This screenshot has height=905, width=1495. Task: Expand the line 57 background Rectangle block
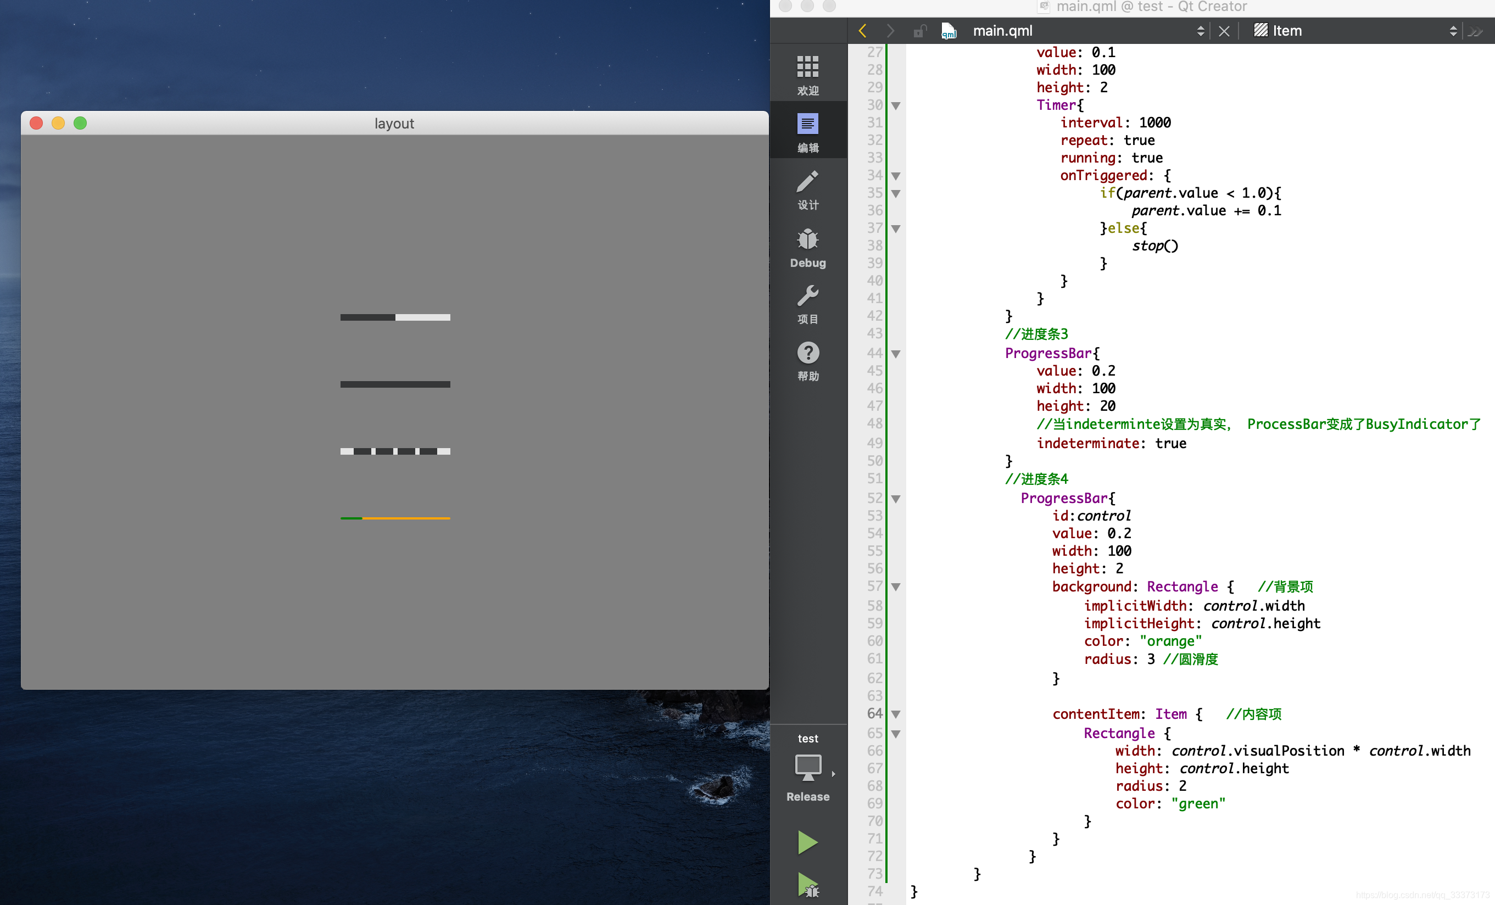895,587
